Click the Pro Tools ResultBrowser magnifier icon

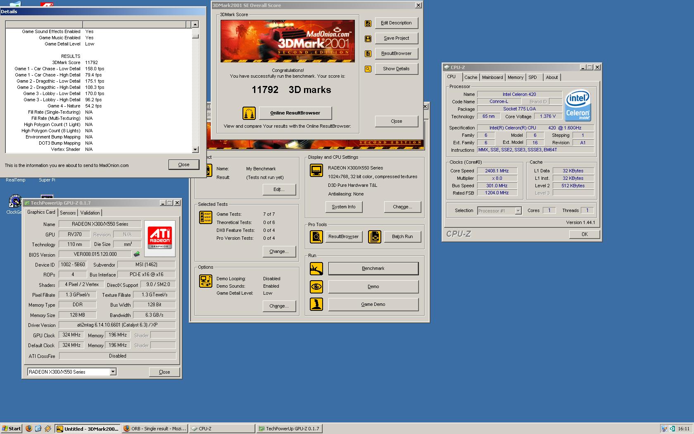(x=316, y=237)
